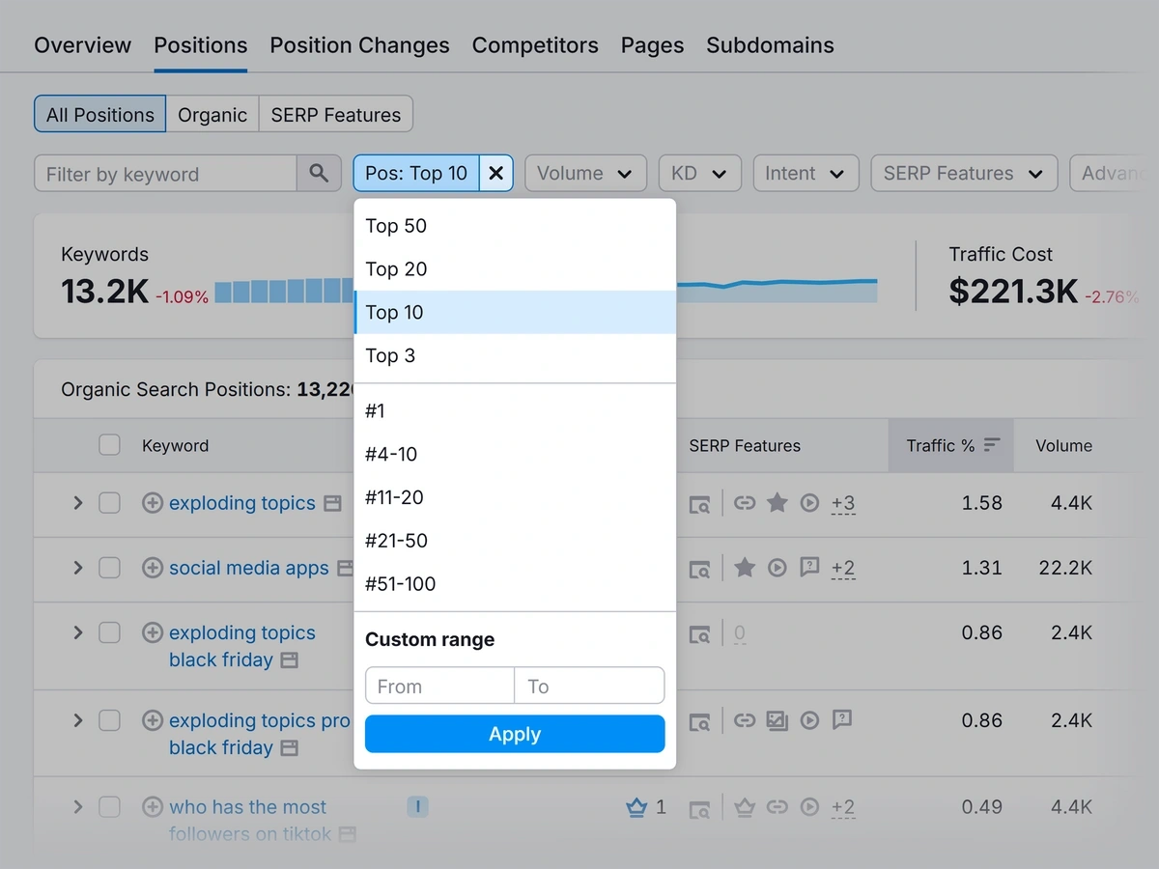This screenshot has width=1159, height=869.
Task: Clear the Pos: Top 10 filter
Action: (495, 174)
